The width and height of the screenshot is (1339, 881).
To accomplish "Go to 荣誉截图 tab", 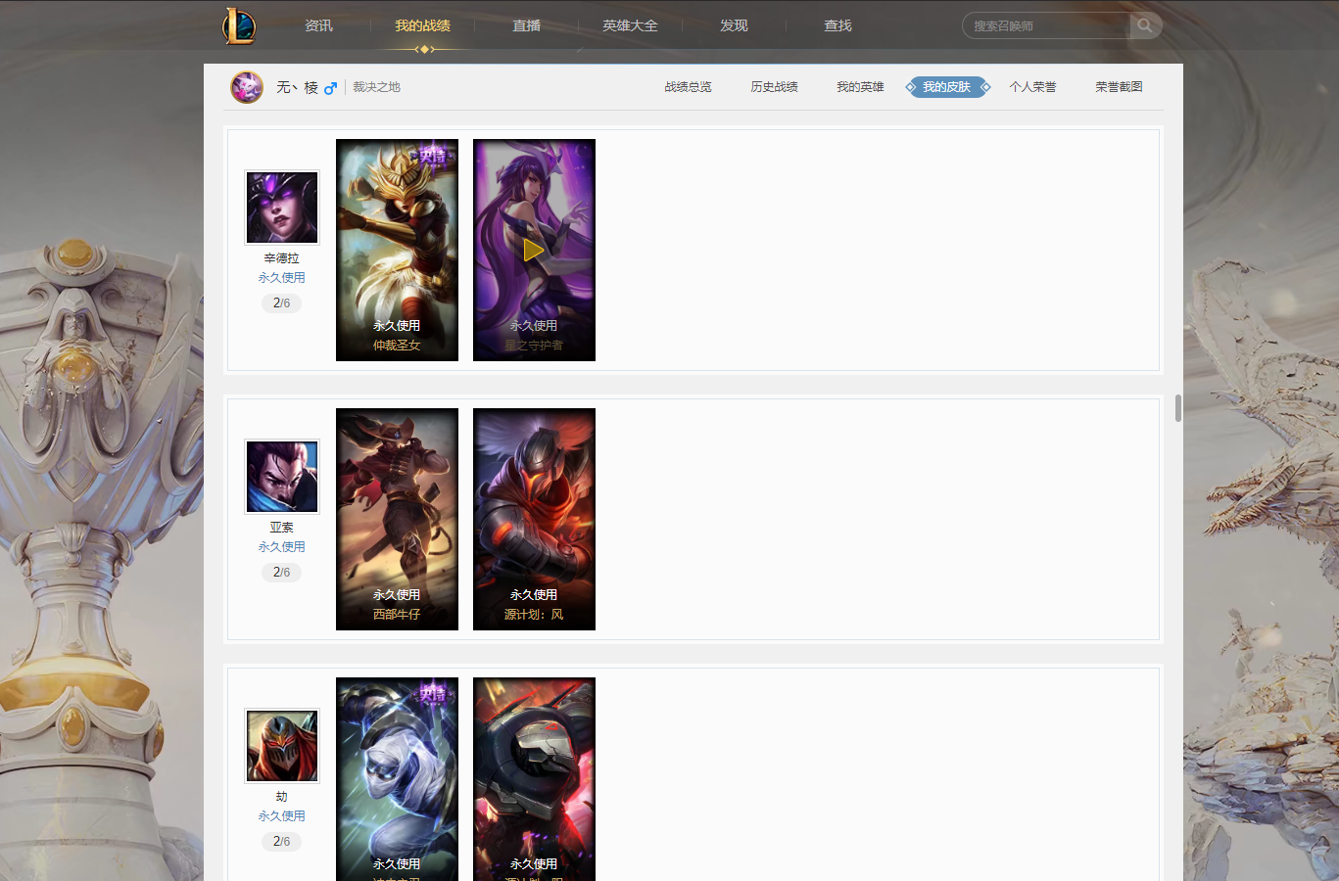I will coord(1119,87).
